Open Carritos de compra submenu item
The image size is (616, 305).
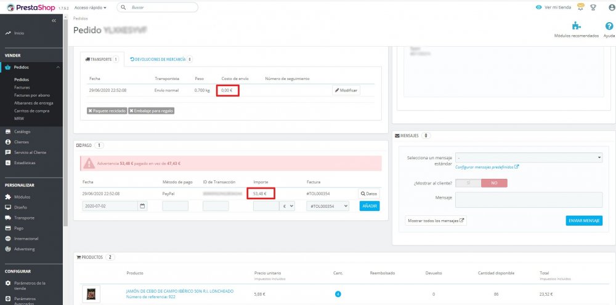click(32, 111)
